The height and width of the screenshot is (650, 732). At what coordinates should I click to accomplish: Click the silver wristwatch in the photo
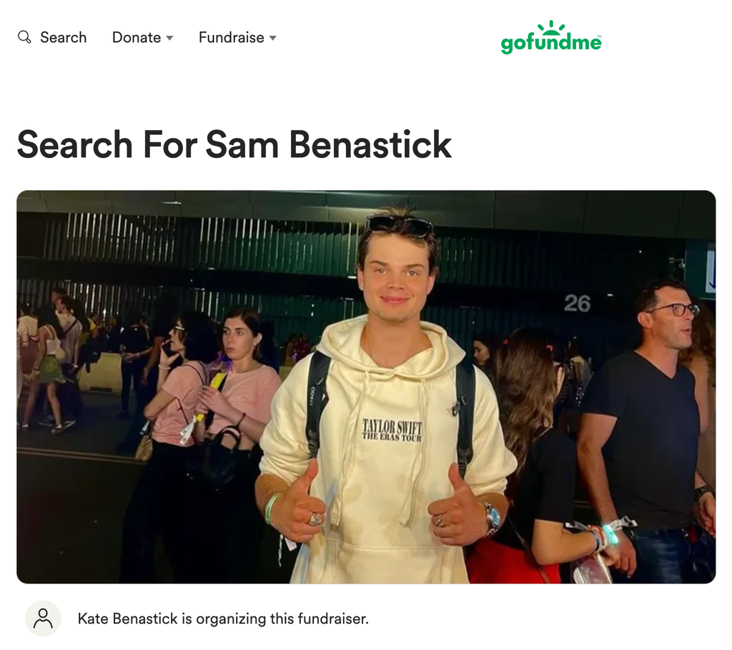(x=492, y=519)
